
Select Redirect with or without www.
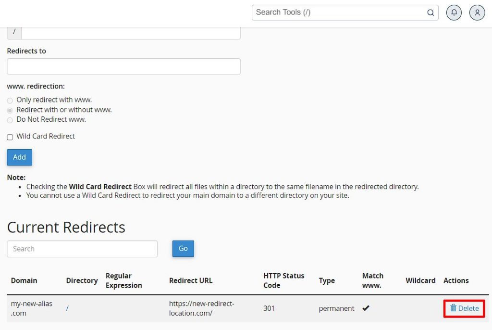click(10, 110)
